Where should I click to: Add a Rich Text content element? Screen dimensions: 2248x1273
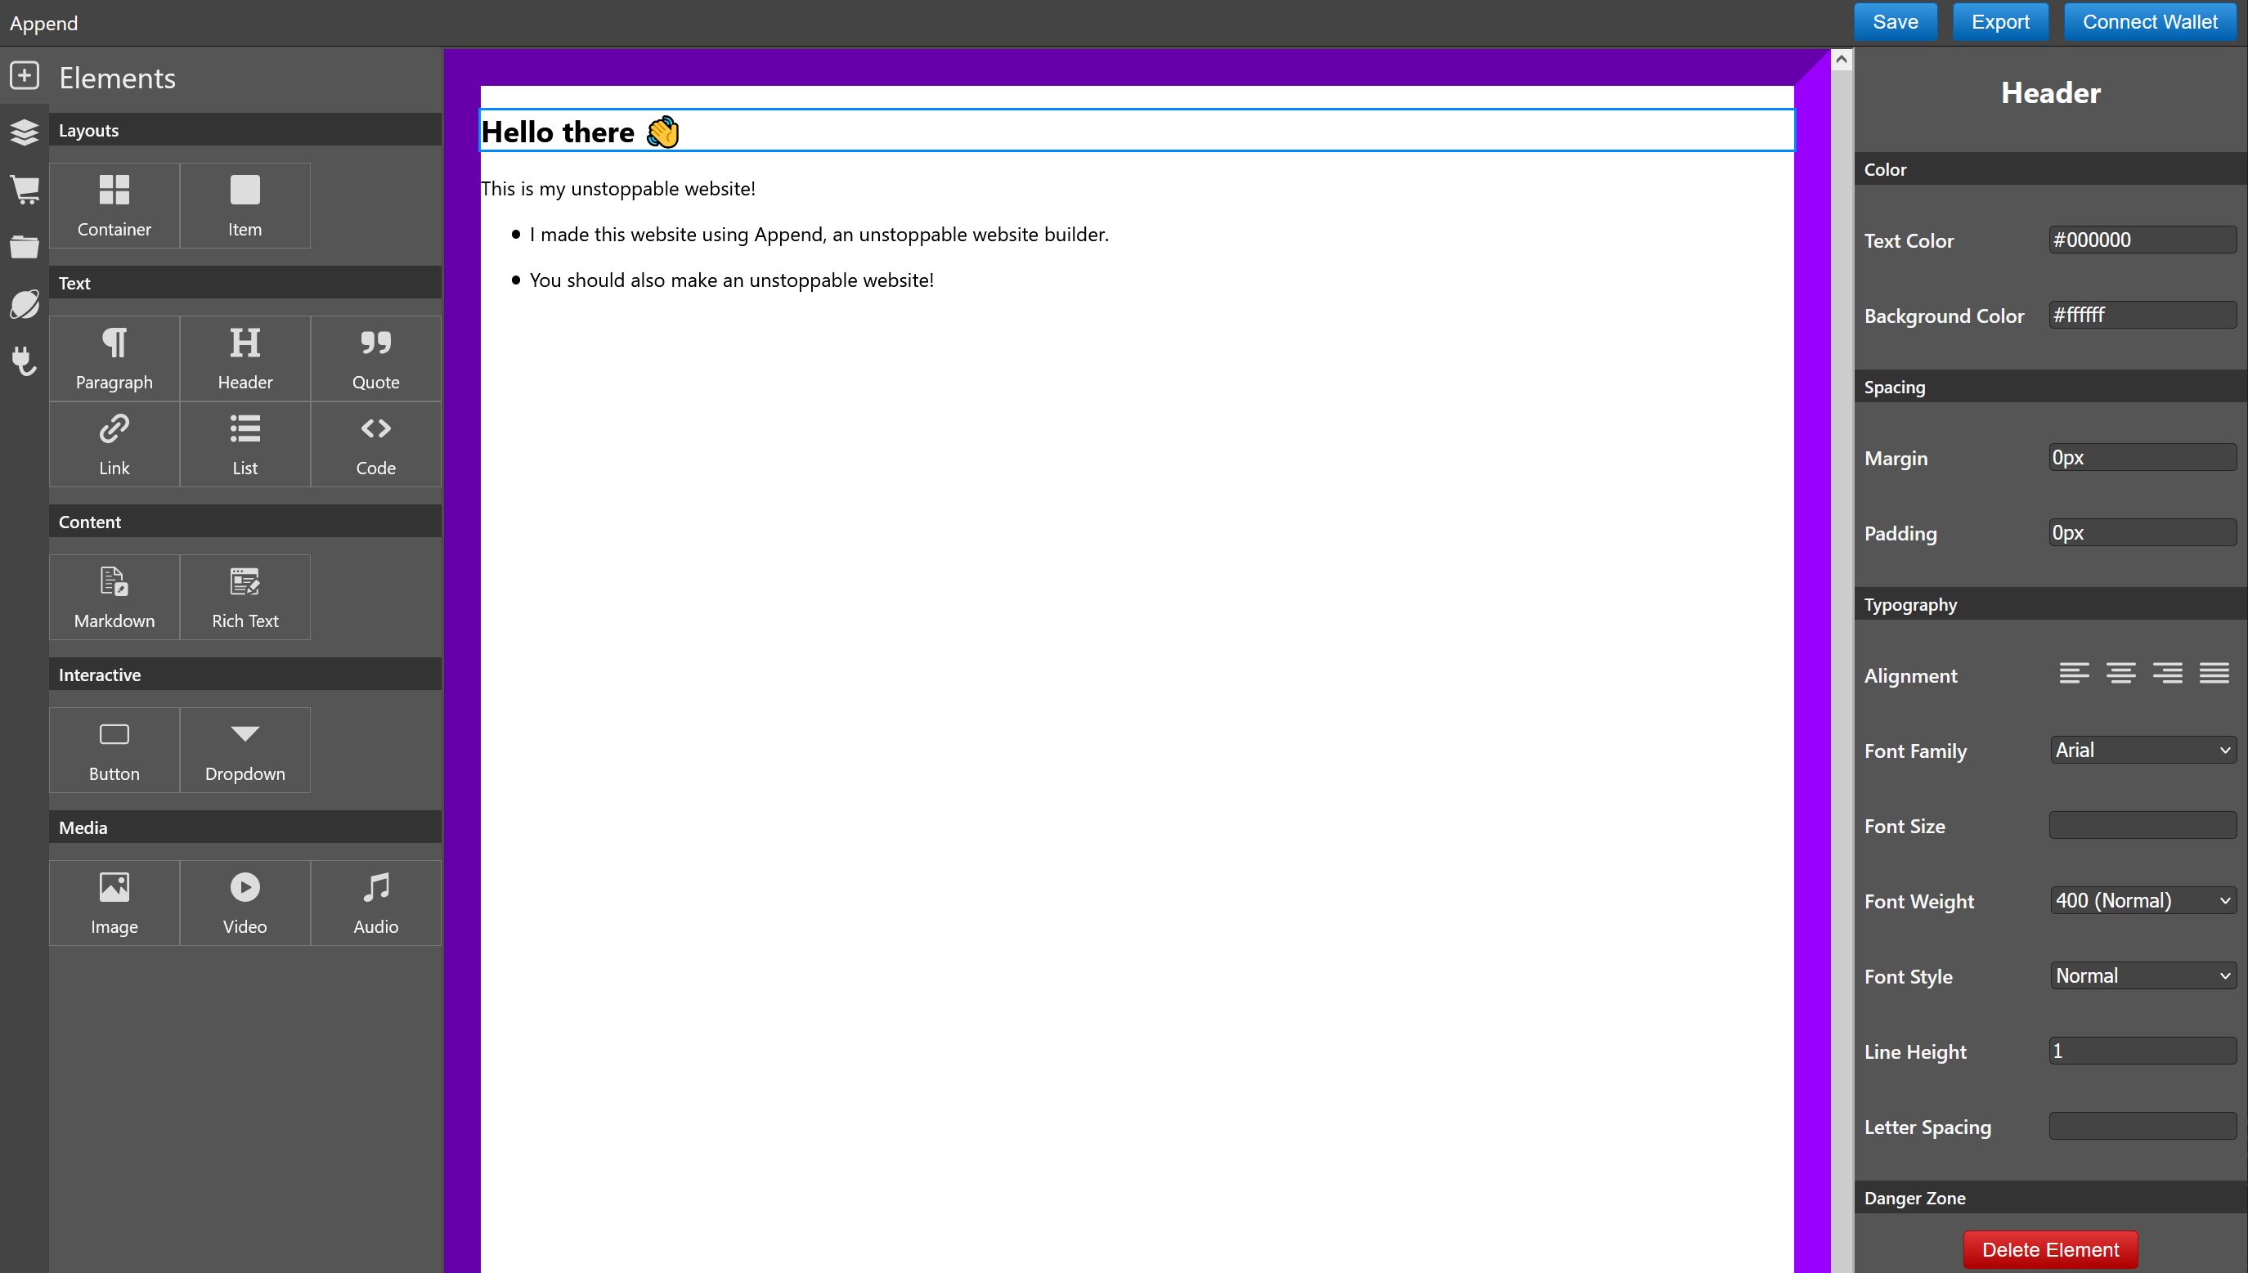click(x=245, y=597)
